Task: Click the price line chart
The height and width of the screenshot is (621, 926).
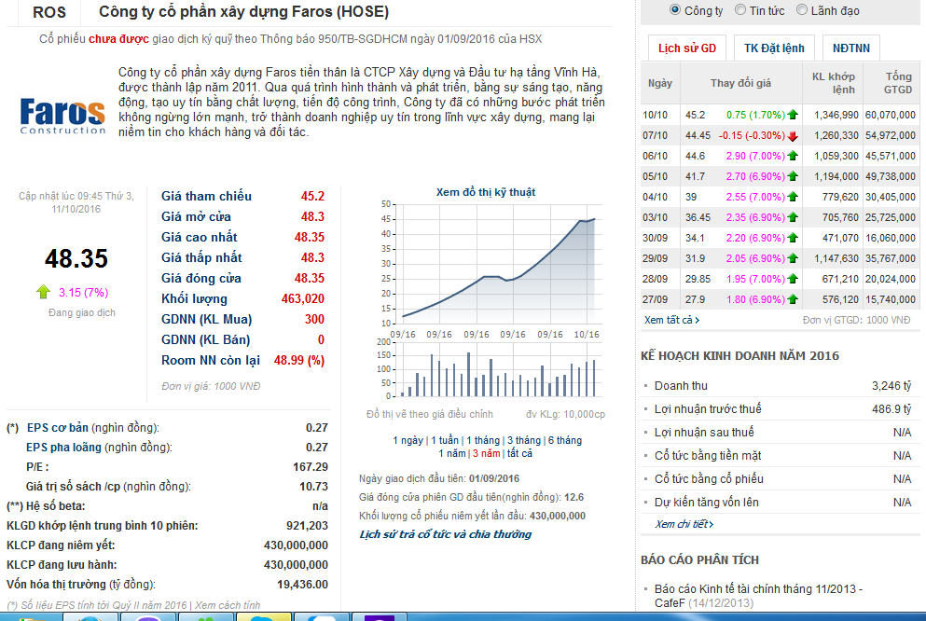Action: [x=498, y=263]
